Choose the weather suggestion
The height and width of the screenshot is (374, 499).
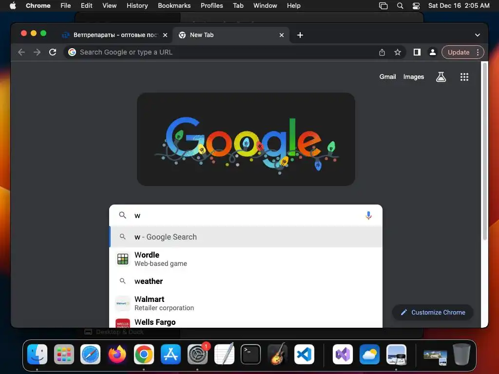246,281
